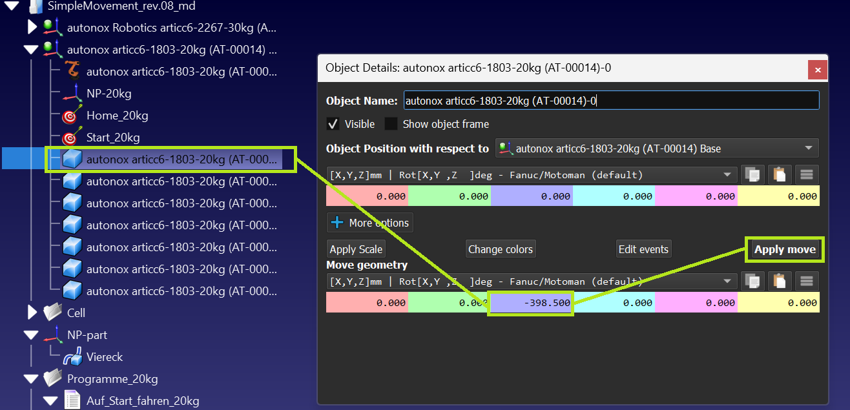Select the NP-20kg tree item
Screen dimensions: 850x410
pos(109,94)
